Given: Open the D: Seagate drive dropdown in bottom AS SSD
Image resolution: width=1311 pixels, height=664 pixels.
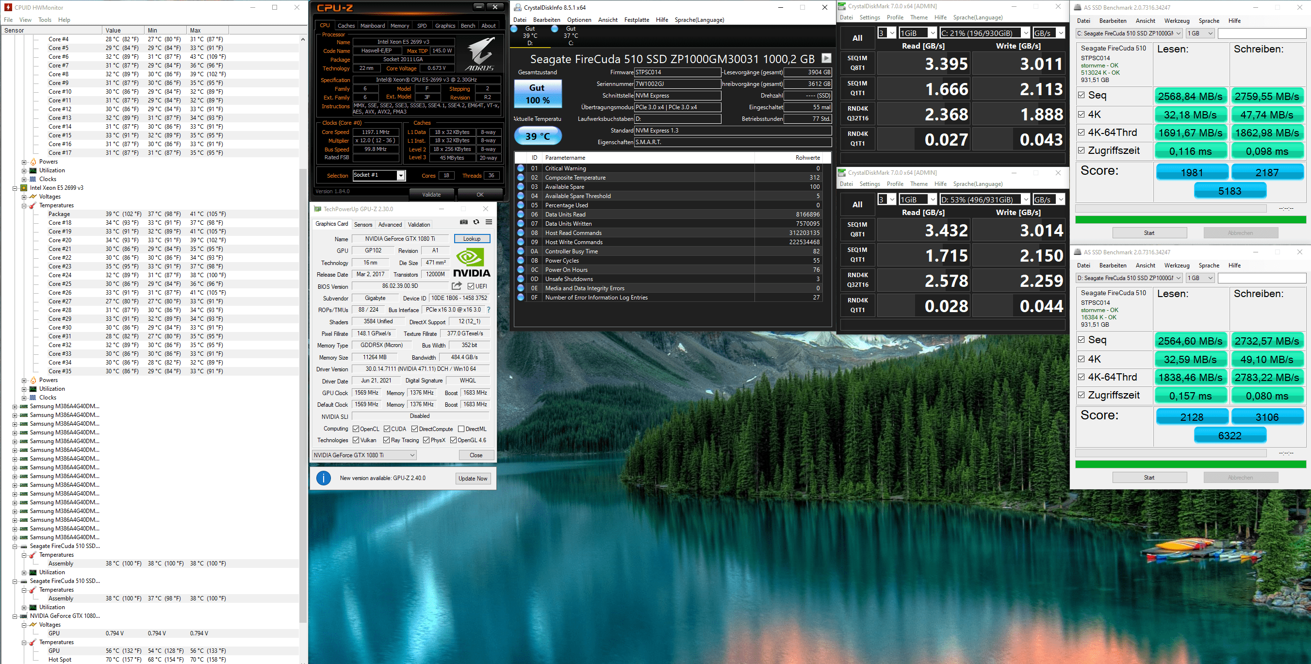Looking at the screenshot, I should coord(1130,278).
